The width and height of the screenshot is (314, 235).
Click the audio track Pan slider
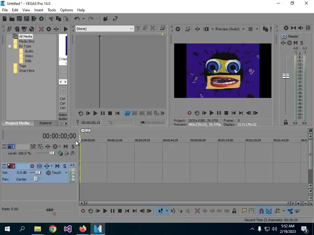point(36,179)
